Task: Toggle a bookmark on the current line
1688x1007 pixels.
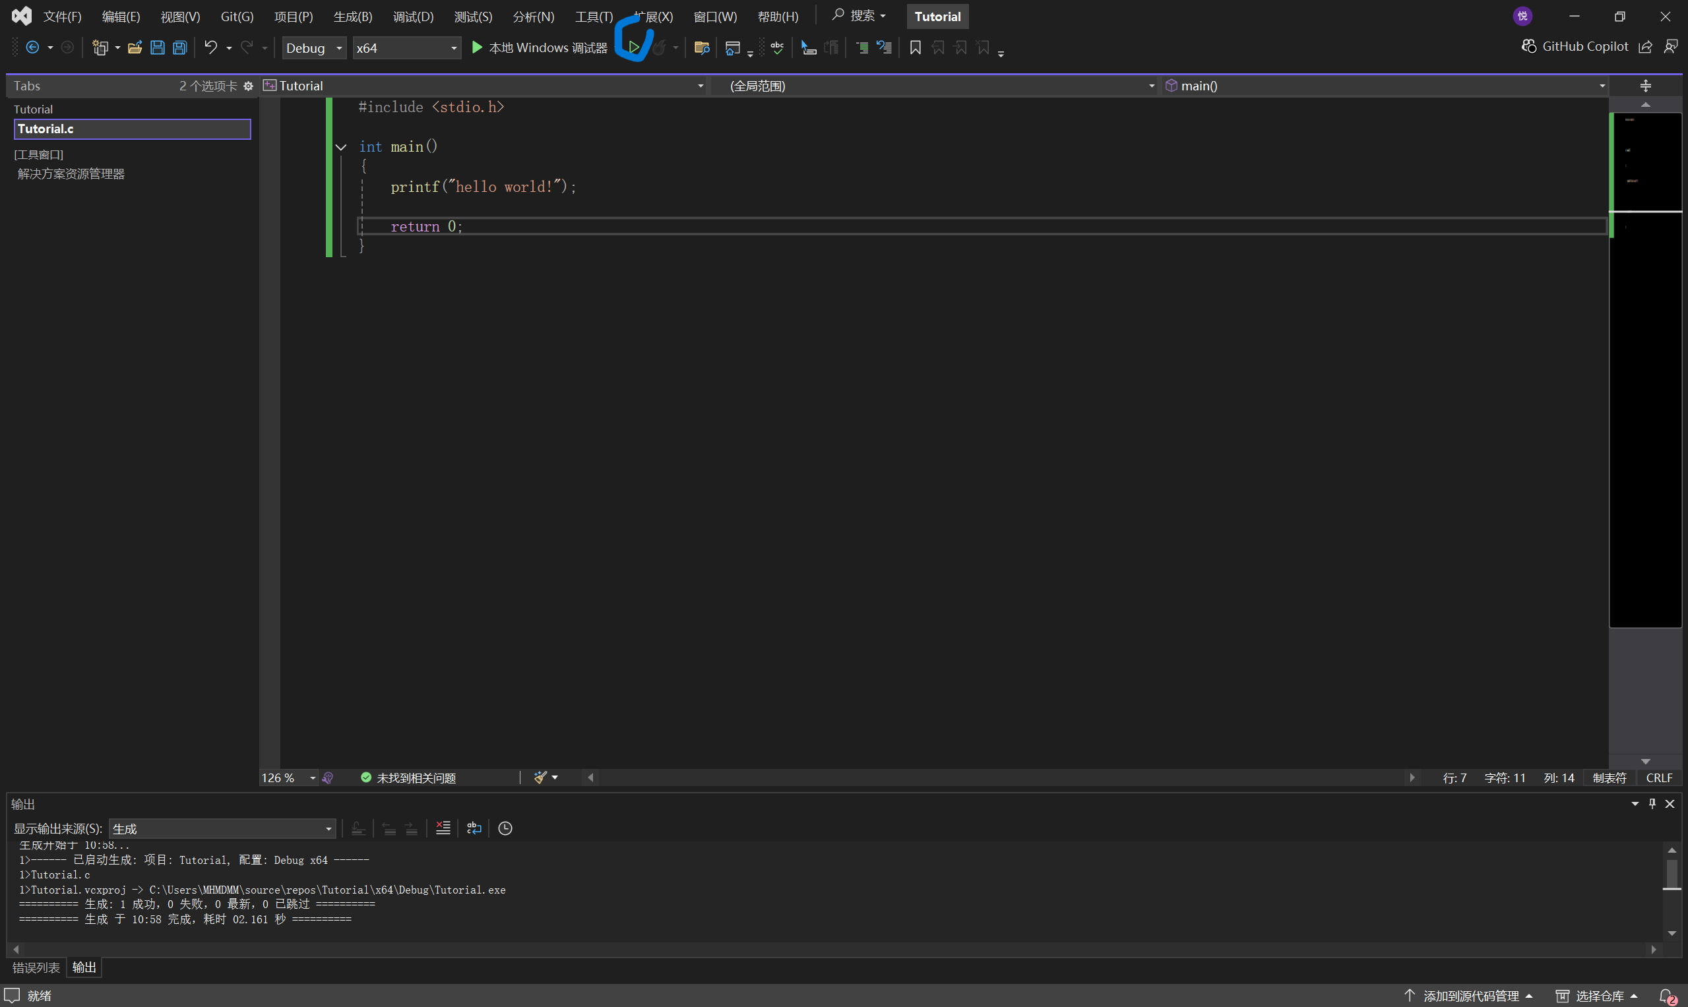Action: click(x=915, y=47)
